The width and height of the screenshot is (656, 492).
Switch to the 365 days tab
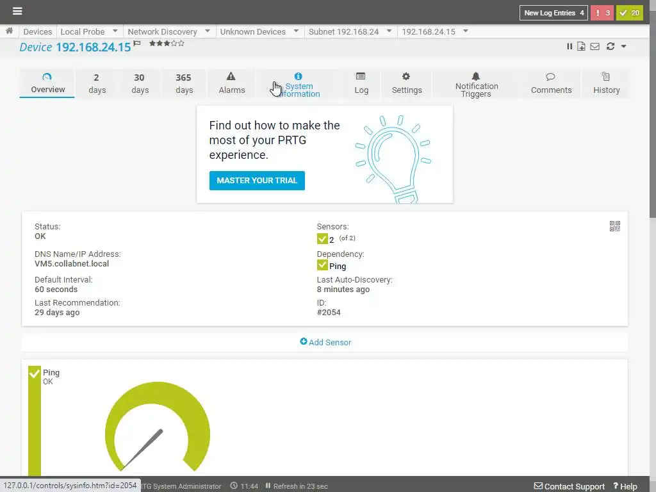click(x=184, y=84)
